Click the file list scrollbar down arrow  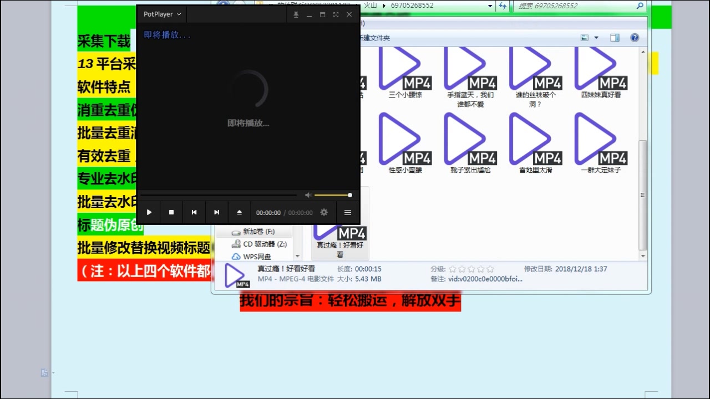click(x=643, y=256)
